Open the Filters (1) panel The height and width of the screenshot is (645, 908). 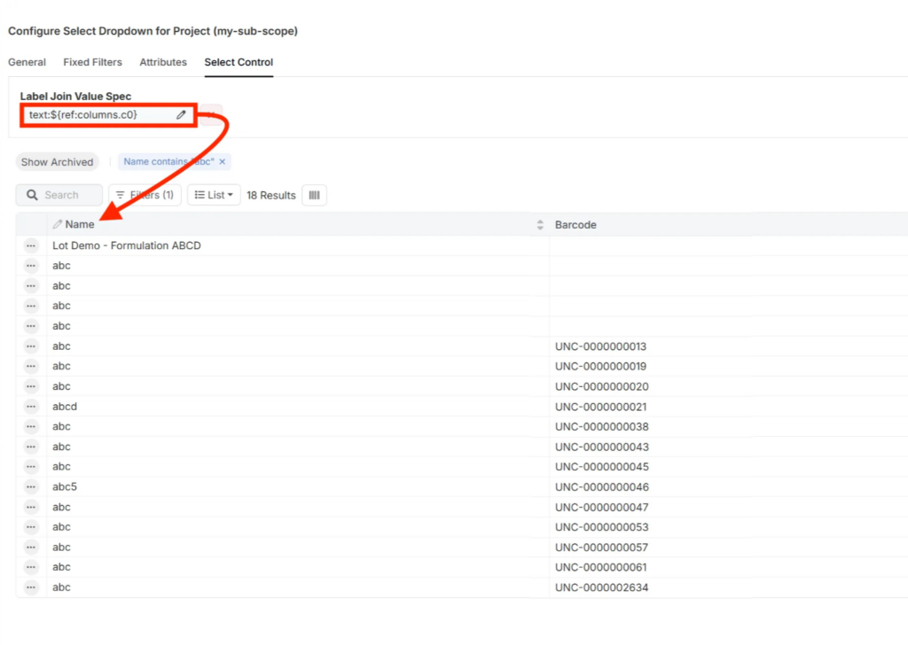145,195
